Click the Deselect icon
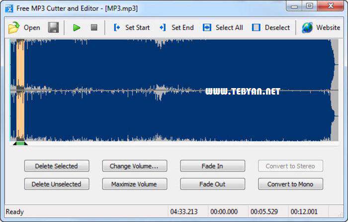The height and width of the screenshot is (222, 348). [256, 27]
